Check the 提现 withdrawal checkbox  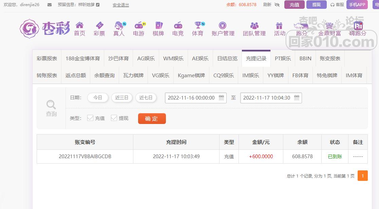114,118
